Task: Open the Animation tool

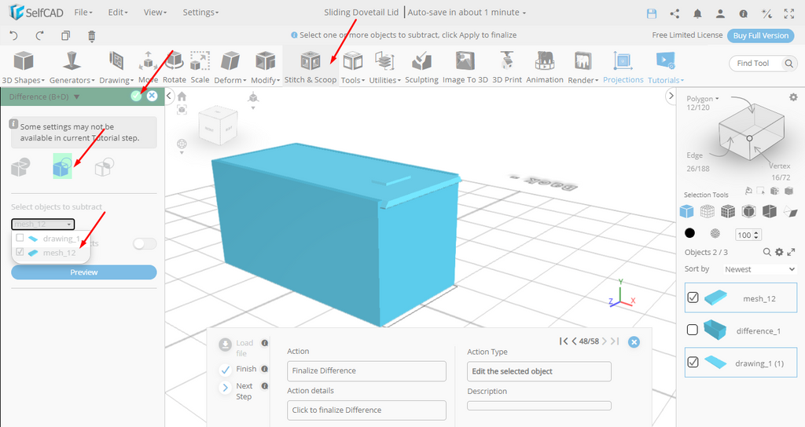Action: [x=545, y=68]
